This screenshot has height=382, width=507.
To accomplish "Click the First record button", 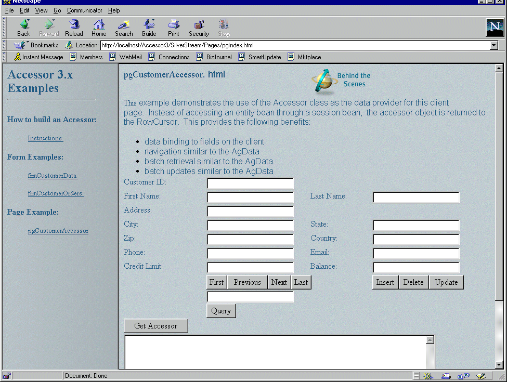I will [217, 282].
